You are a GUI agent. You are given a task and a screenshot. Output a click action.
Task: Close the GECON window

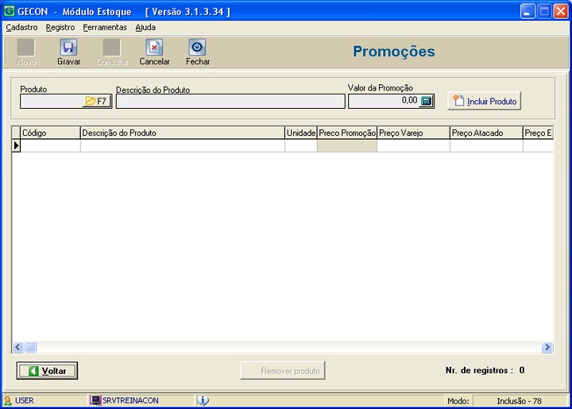(561, 11)
